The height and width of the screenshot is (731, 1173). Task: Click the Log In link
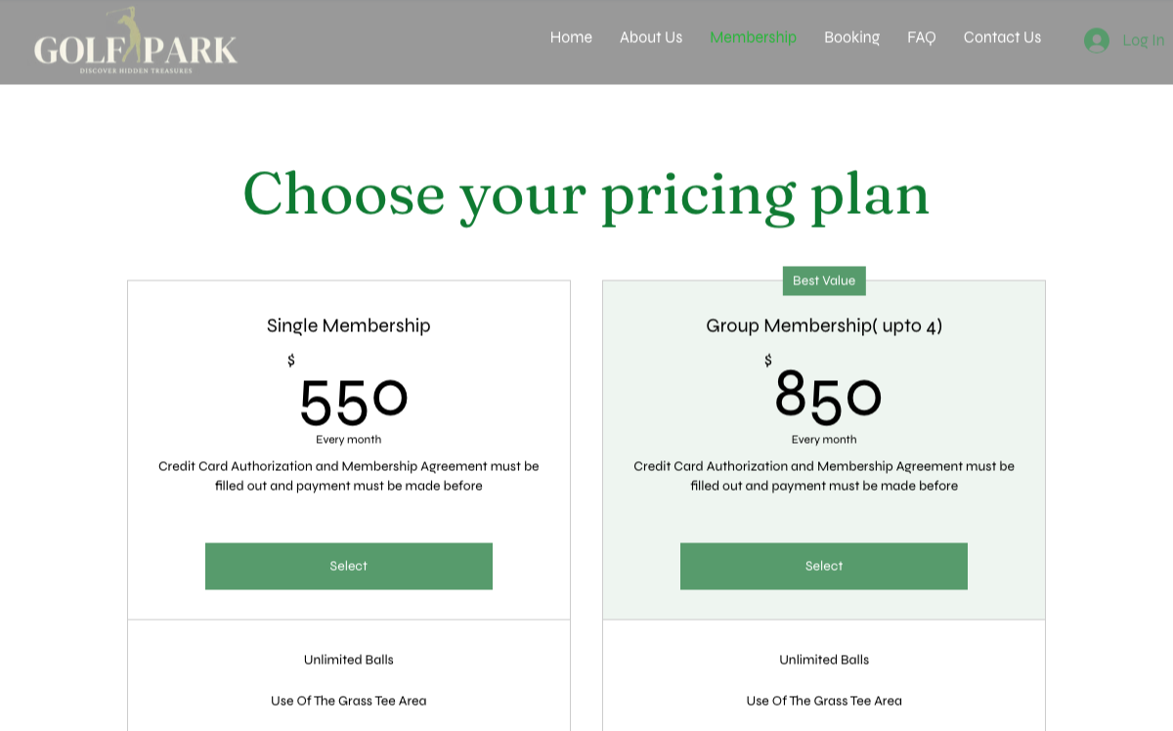(x=1143, y=40)
